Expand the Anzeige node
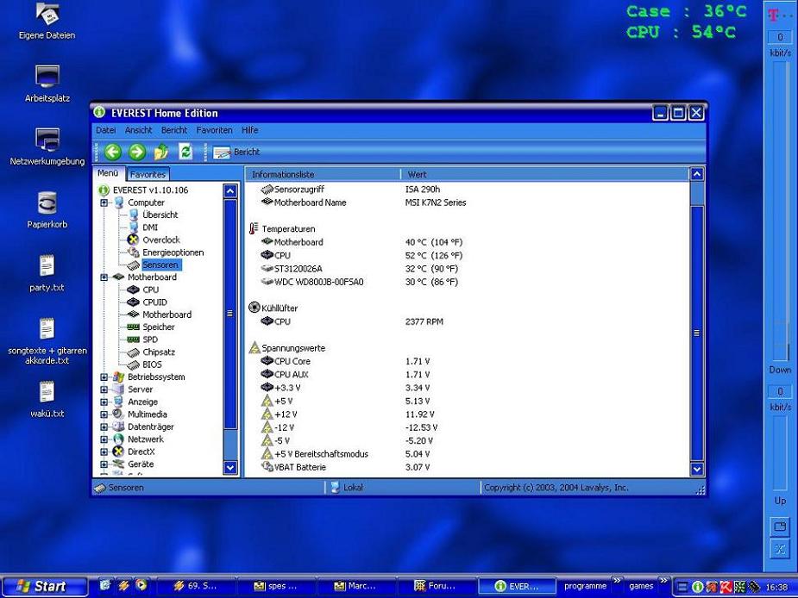The width and height of the screenshot is (798, 598). [x=104, y=402]
